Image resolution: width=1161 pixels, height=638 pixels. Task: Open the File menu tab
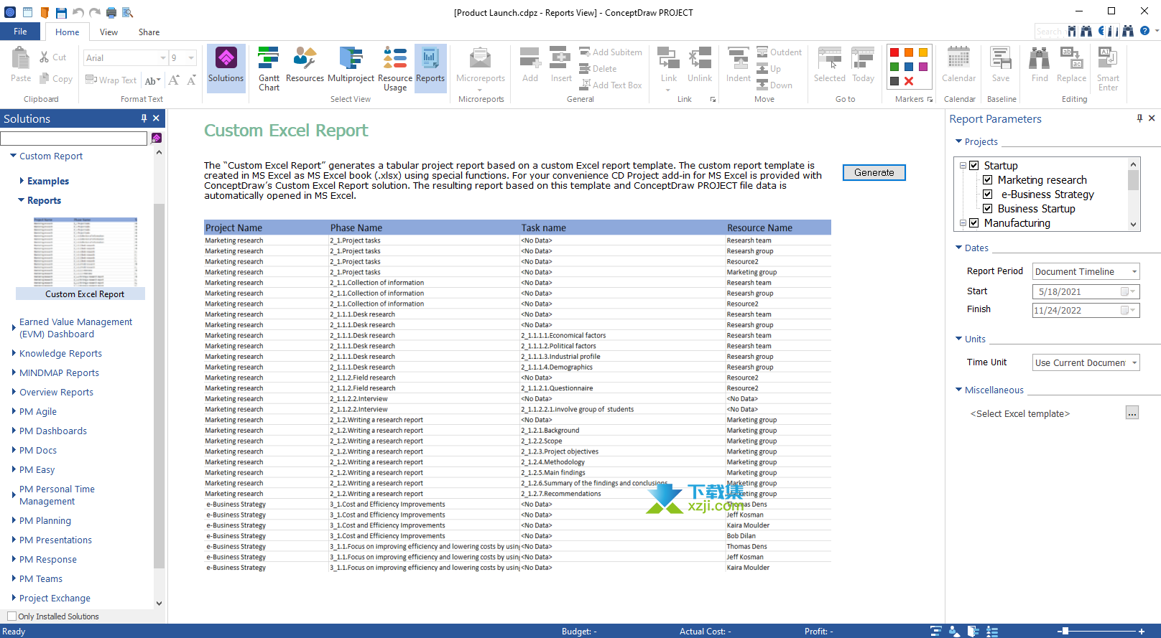[x=20, y=32]
